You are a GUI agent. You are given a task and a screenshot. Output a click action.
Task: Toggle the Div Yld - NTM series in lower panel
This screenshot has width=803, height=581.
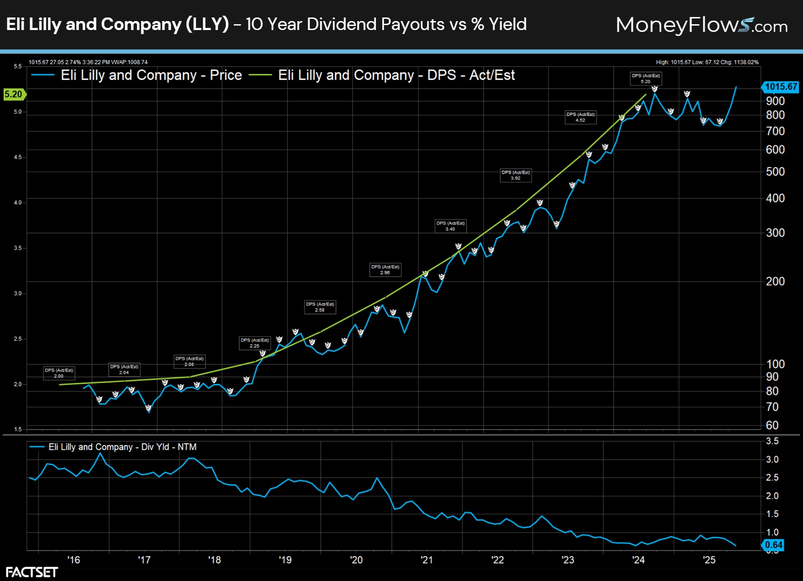123,447
